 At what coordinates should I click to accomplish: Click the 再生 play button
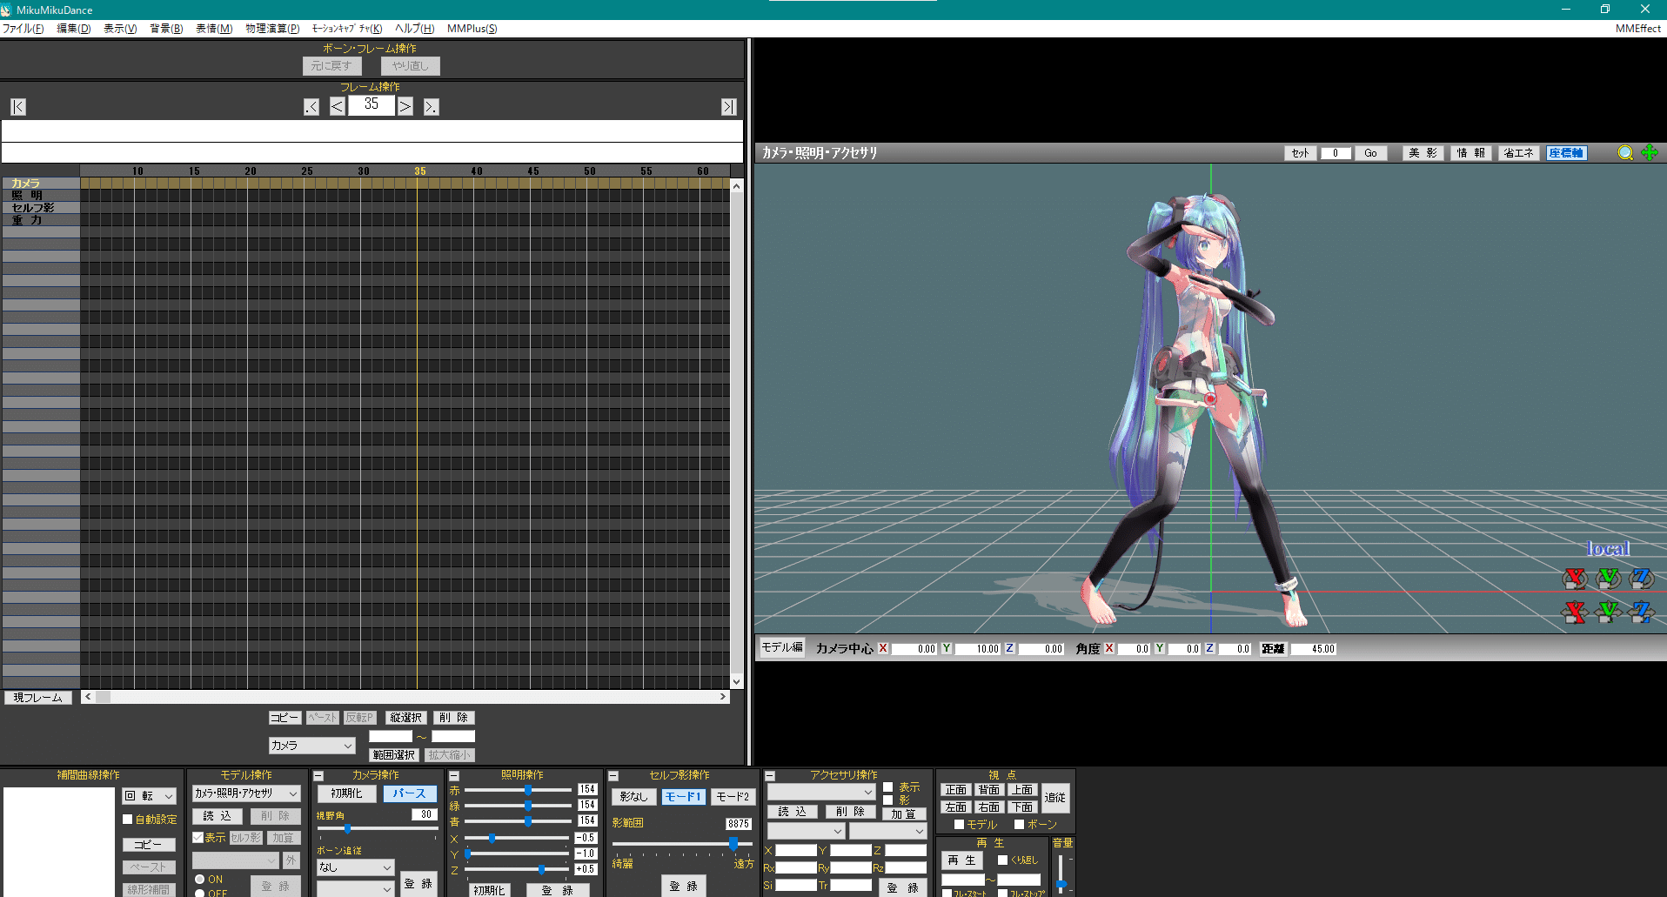(x=961, y=860)
